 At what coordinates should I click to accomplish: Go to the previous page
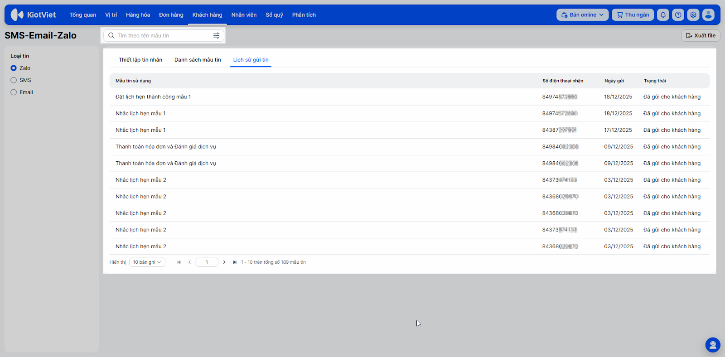coord(189,262)
